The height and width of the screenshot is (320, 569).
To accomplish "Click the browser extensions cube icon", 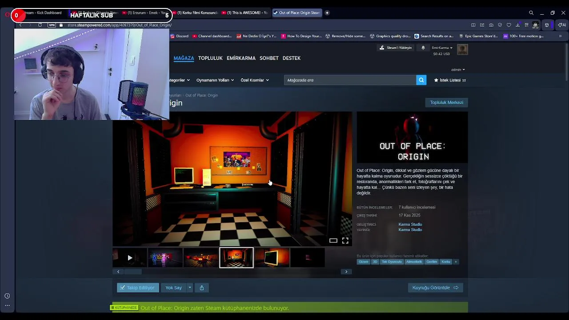I will click(547, 25).
